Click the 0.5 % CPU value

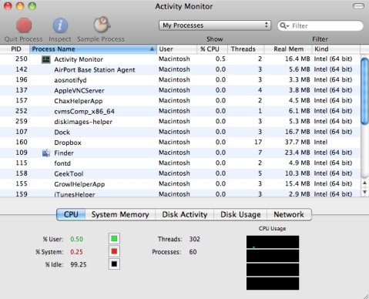[x=220, y=59]
